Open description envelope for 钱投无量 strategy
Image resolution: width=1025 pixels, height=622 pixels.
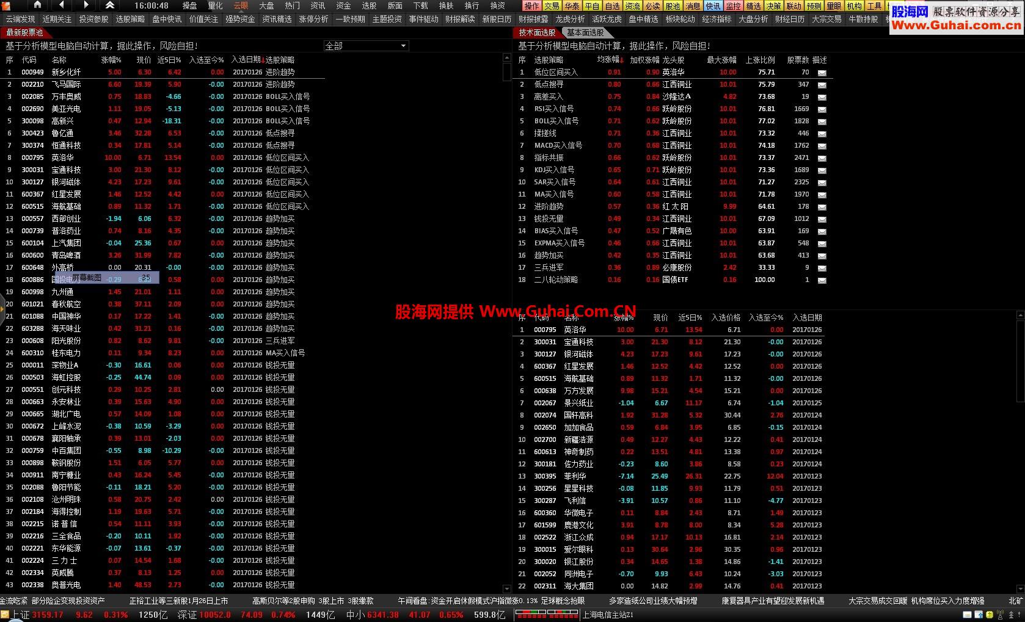(822, 219)
